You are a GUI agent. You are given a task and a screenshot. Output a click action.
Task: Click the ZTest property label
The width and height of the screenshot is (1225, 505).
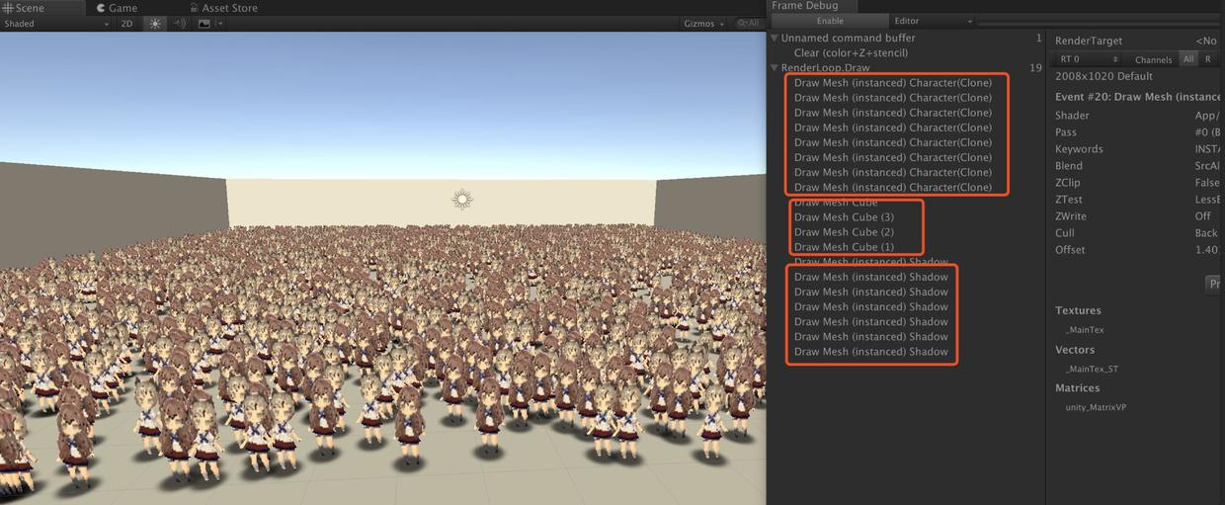1069,200
